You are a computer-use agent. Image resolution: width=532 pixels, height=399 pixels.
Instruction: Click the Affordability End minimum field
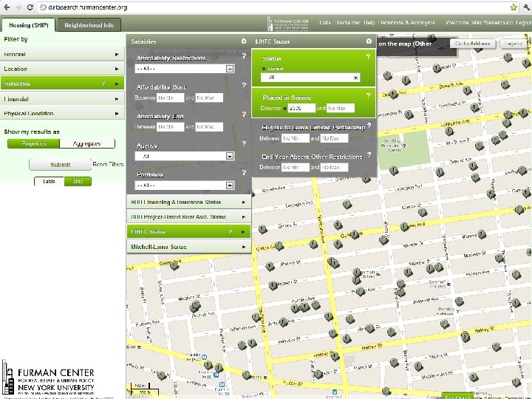[171, 127]
